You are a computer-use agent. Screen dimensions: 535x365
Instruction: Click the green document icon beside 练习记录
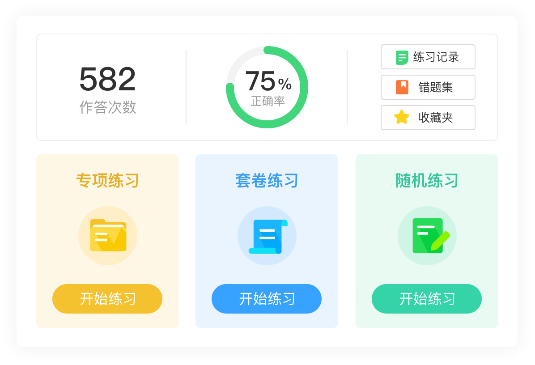(x=402, y=57)
